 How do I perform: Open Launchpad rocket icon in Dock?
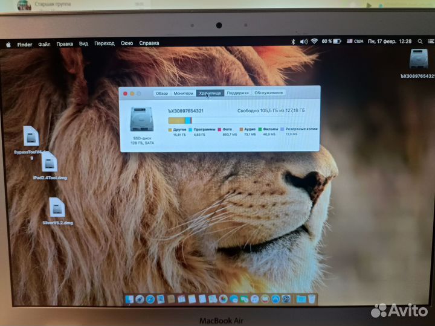click(x=140, y=299)
